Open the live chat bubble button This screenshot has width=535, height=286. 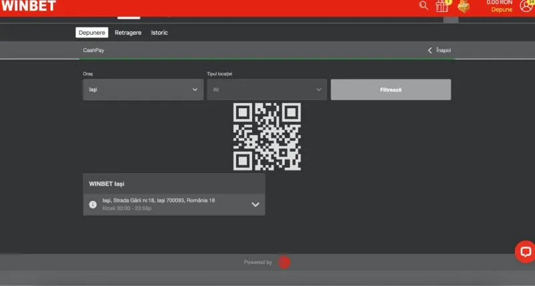point(526,252)
